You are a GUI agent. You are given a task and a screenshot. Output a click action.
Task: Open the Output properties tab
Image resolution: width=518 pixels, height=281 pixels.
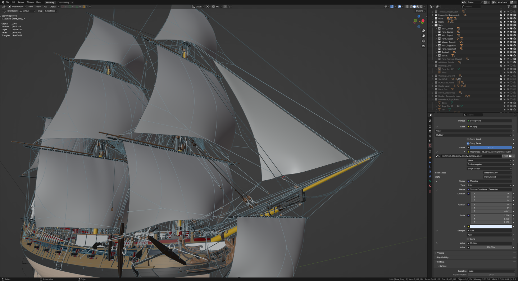pos(430,131)
